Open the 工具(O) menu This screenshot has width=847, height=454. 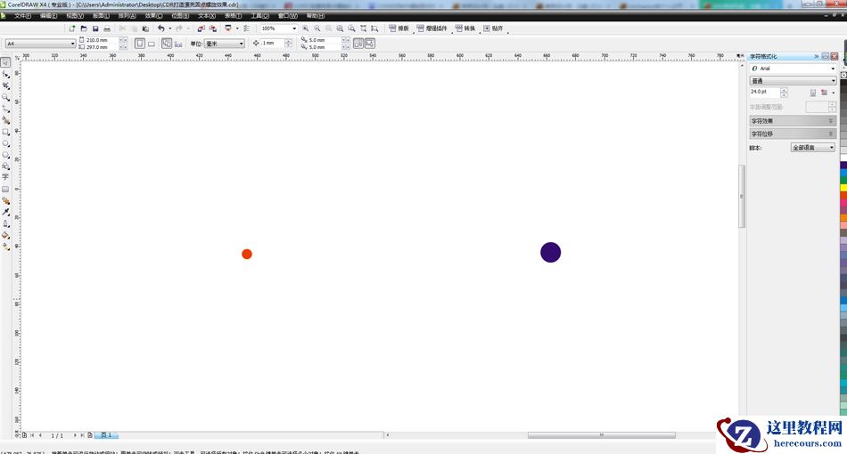tap(259, 16)
